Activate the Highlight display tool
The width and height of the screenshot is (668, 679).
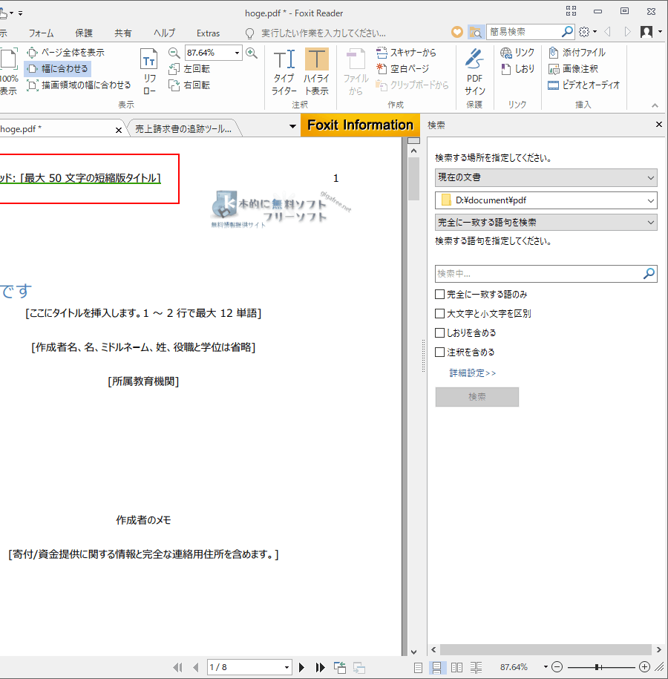point(317,72)
